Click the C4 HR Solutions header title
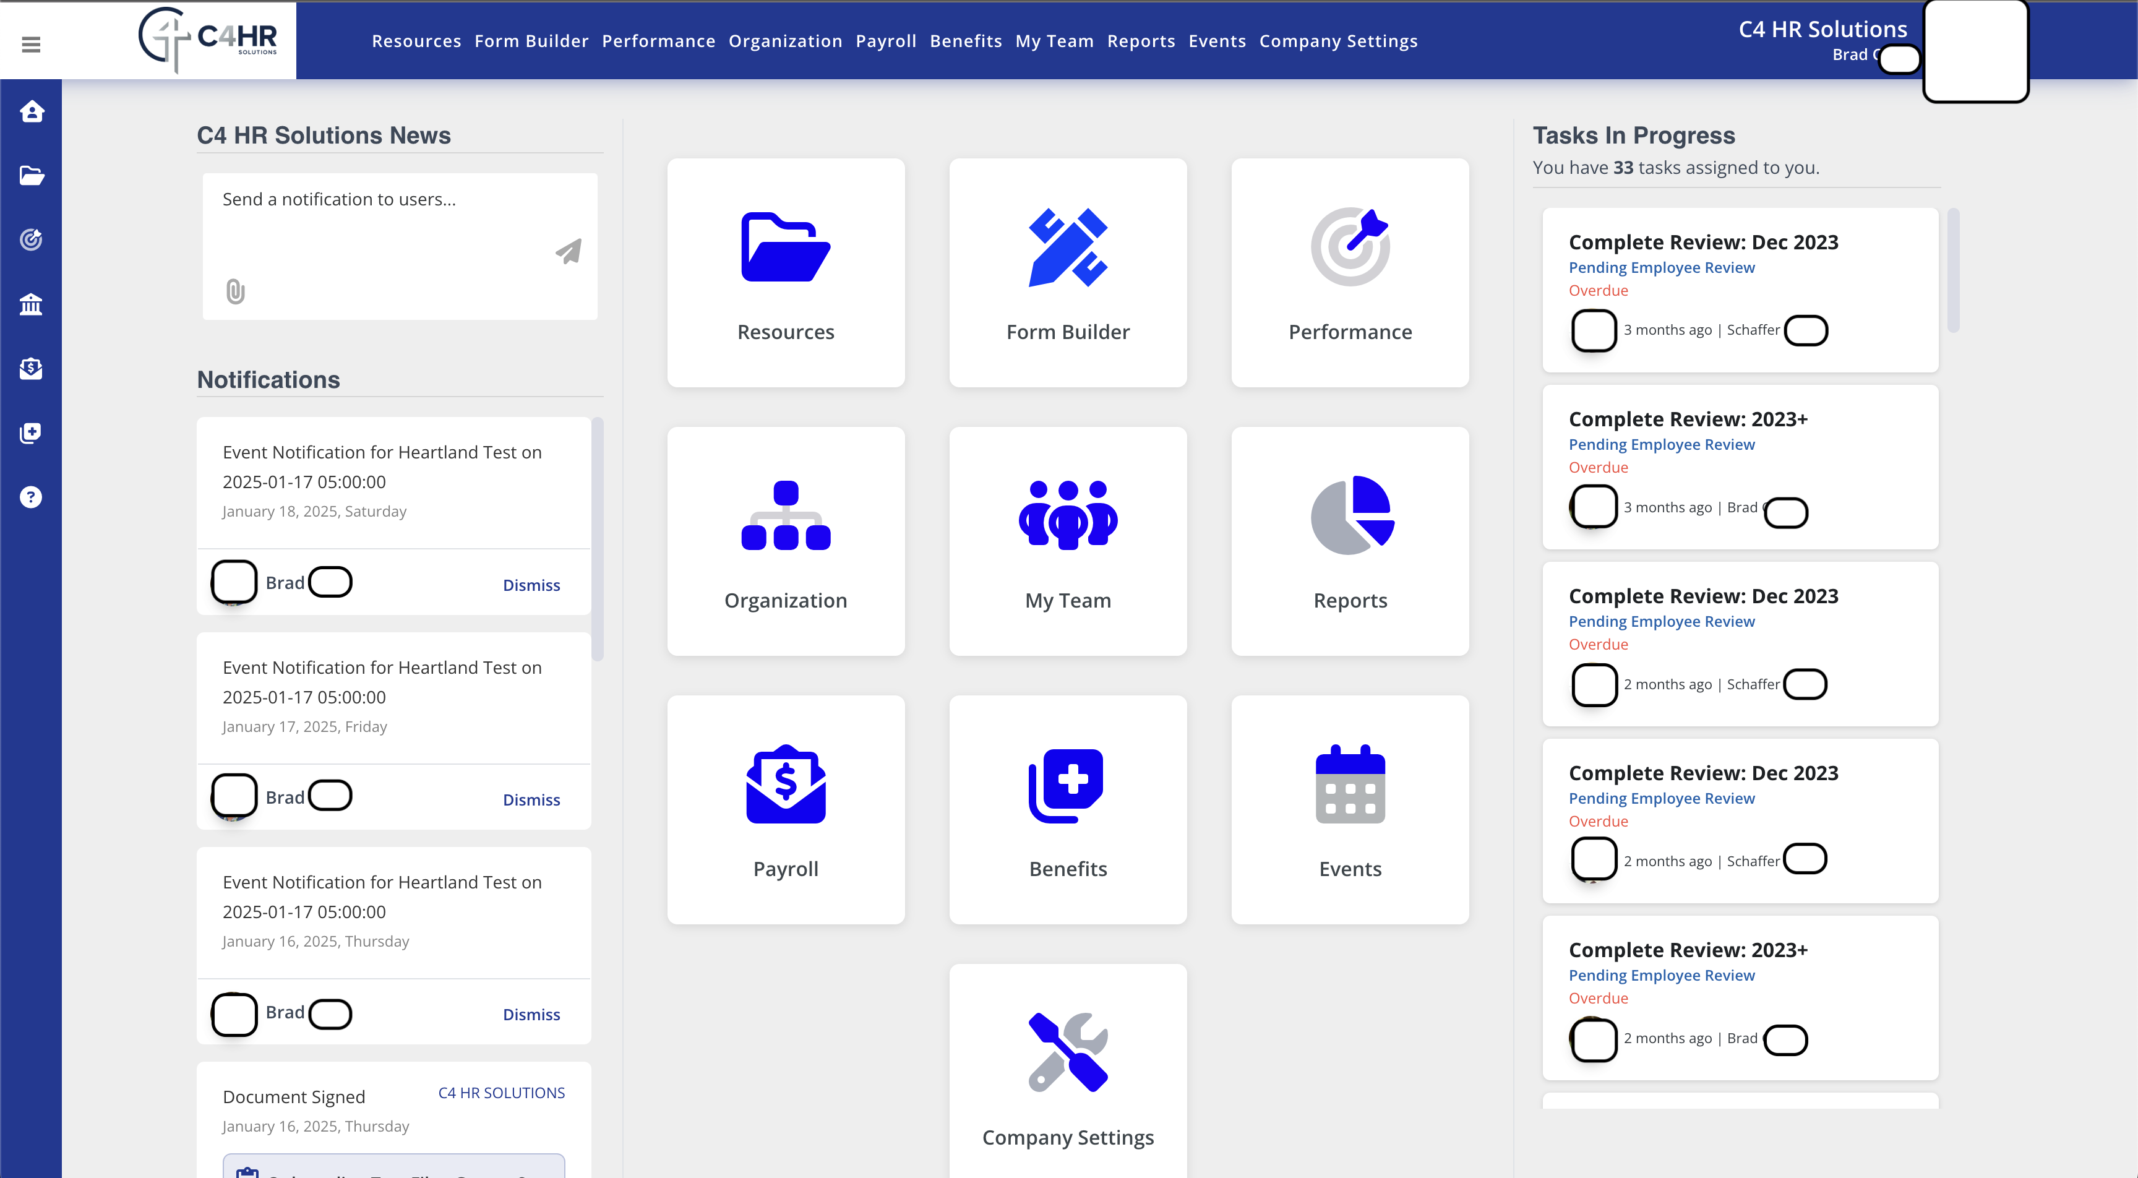This screenshot has height=1178, width=2138. click(1822, 29)
